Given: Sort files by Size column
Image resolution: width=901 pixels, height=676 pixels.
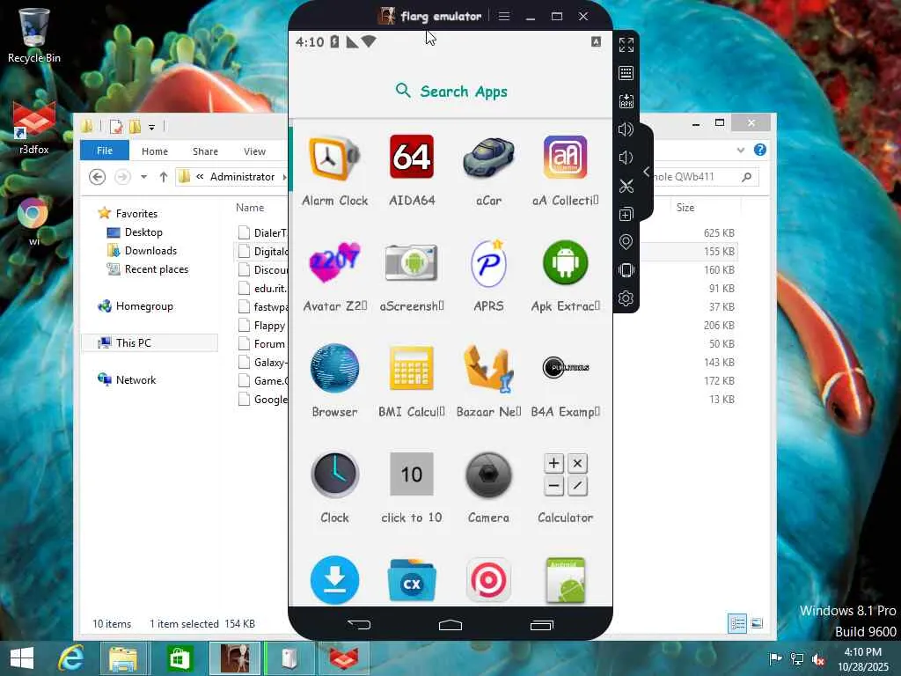Looking at the screenshot, I should 685,208.
